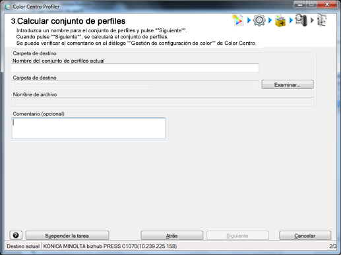
Task: Click the Examinar... browse button
Action: point(288,84)
